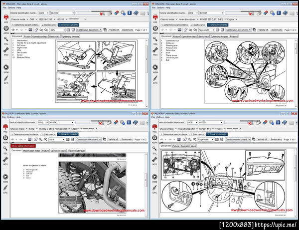Open ASRA icon in the 667001 window
Image resolution: width=299 pixels, height=230 pixels.
pyautogui.click(x=154, y=138)
